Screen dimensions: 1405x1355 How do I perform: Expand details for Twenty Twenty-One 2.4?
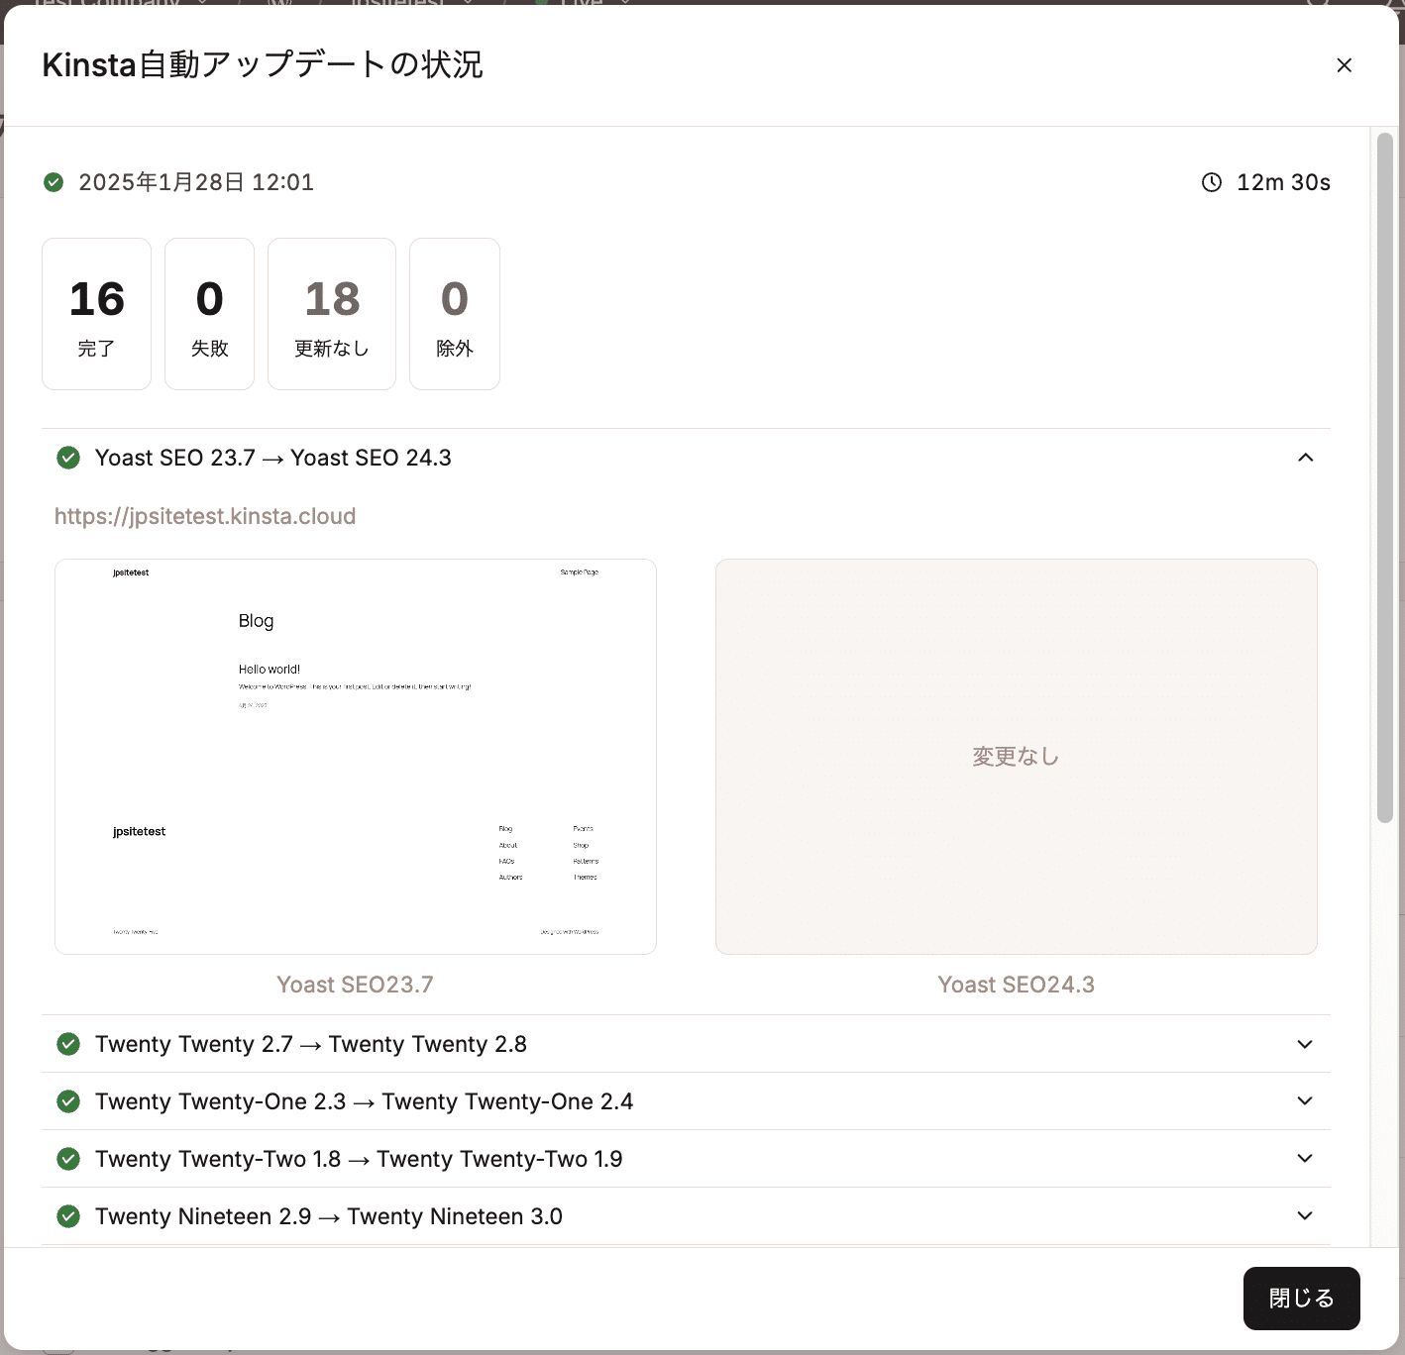pos(1305,1101)
